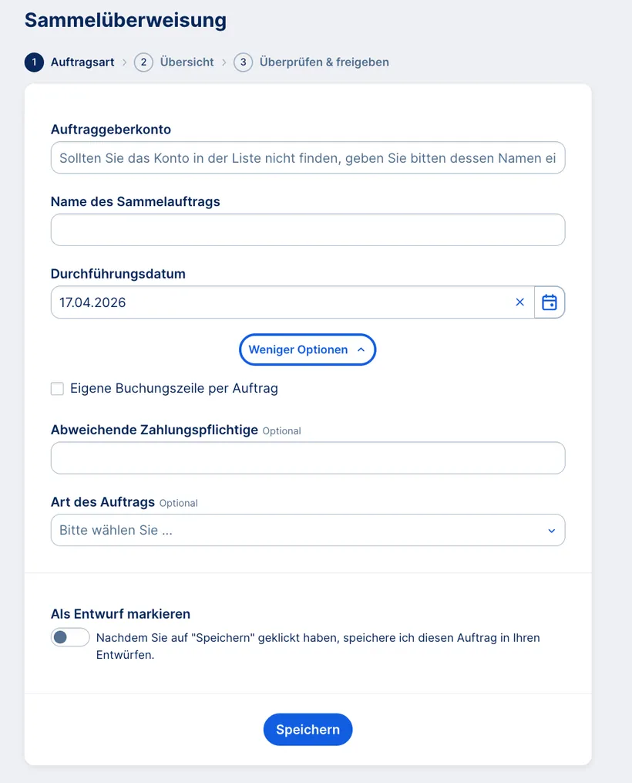The height and width of the screenshot is (783, 632).
Task: Select the Auftragsart breadcrumb link
Action: [80, 62]
